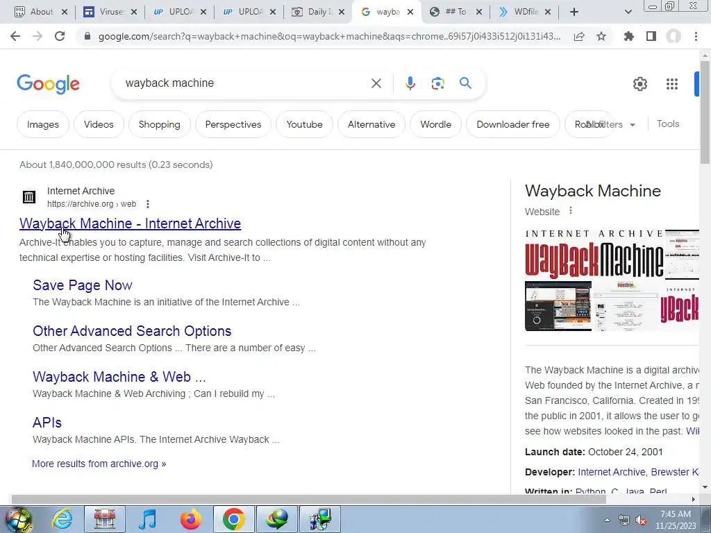
Task: Open the APIs sitelink
Action: pos(47,423)
